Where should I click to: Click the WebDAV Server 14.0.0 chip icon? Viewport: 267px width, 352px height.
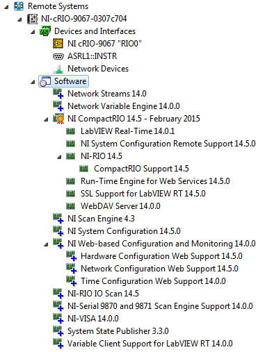tap(70, 206)
